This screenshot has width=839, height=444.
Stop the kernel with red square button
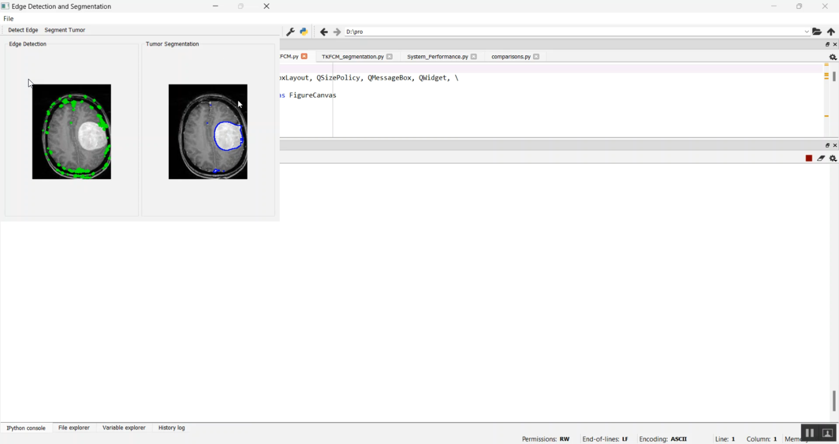point(809,158)
